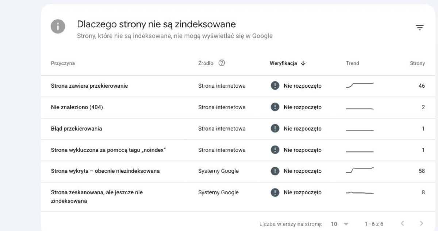The image size is (438, 231).
Task: Open the Błąd przekierowania row
Action: point(238,129)
